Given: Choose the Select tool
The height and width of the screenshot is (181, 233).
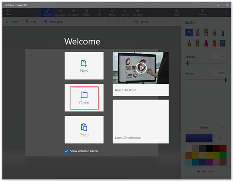Looking at the screenshot, I should pyautogui.click(x=11, y=22).
